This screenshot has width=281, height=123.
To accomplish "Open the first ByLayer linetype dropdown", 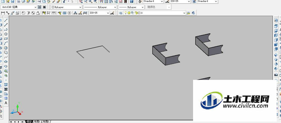I will coord(100,7).
